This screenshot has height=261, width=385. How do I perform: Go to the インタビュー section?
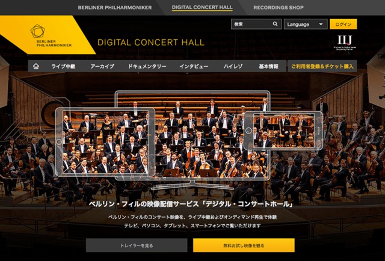pos(194,66)
